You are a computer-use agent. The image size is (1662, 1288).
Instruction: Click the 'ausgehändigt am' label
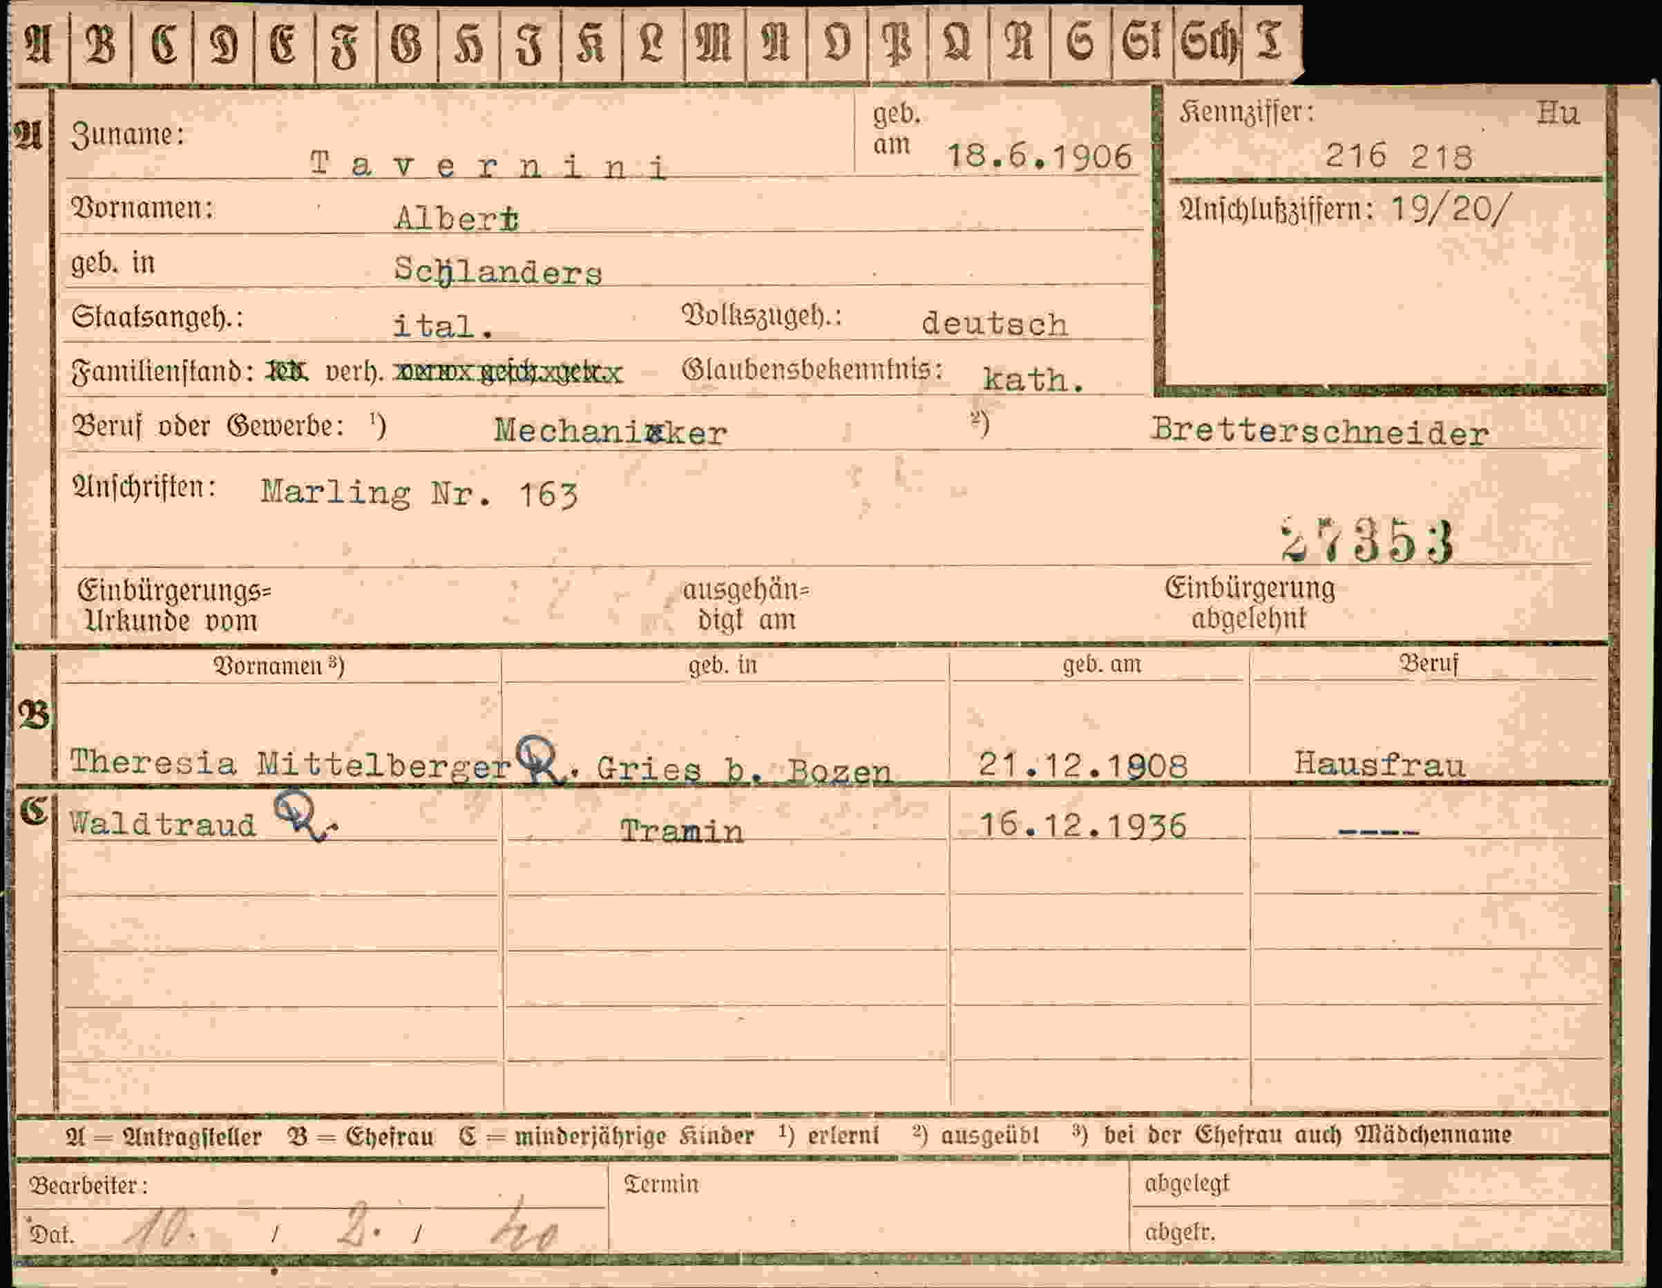pos(747,605)
